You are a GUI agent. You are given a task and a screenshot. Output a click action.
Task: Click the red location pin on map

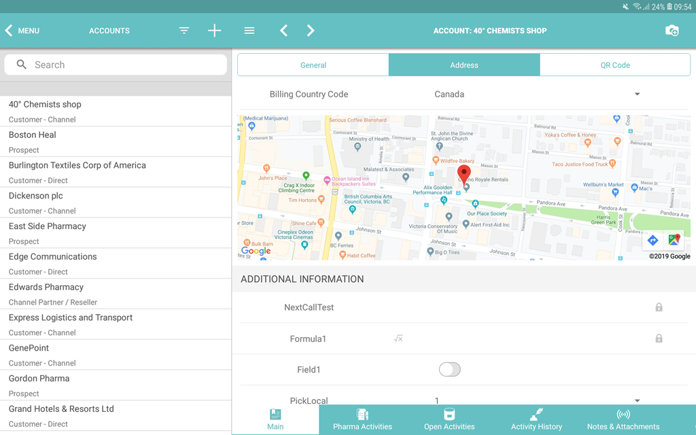coord(464,174)
